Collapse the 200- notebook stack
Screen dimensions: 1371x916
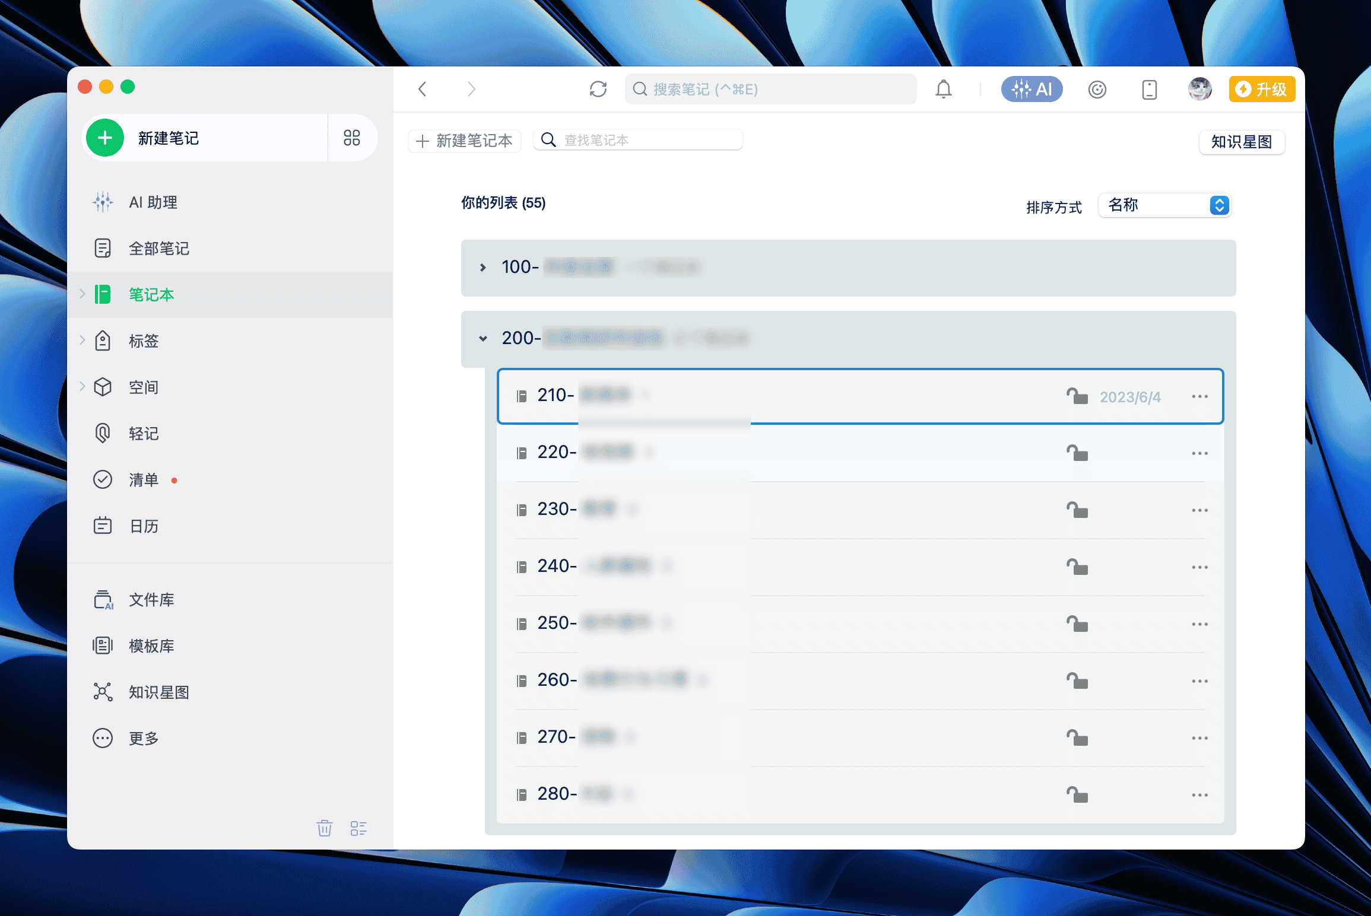coord(483,339)
